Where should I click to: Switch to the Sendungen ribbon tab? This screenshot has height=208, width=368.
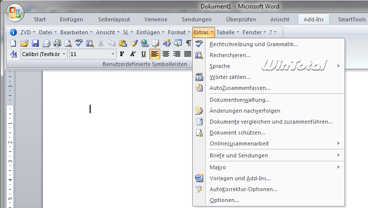[x=197, y=19]
